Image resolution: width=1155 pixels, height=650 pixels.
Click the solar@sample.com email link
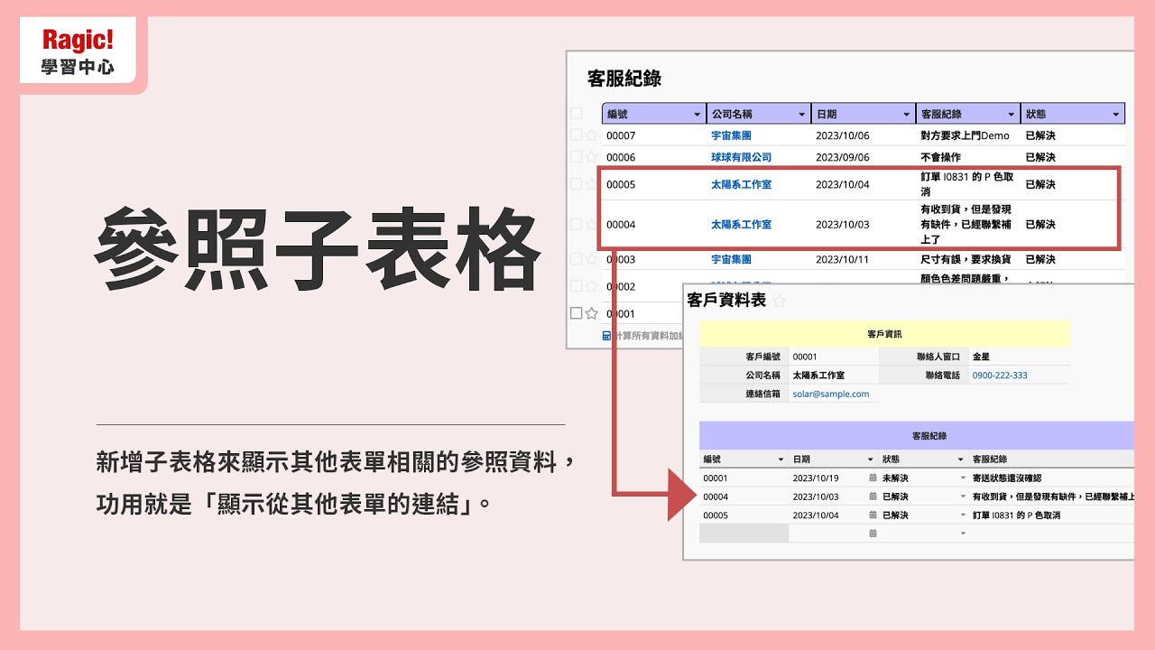click(x=831, y=394)
